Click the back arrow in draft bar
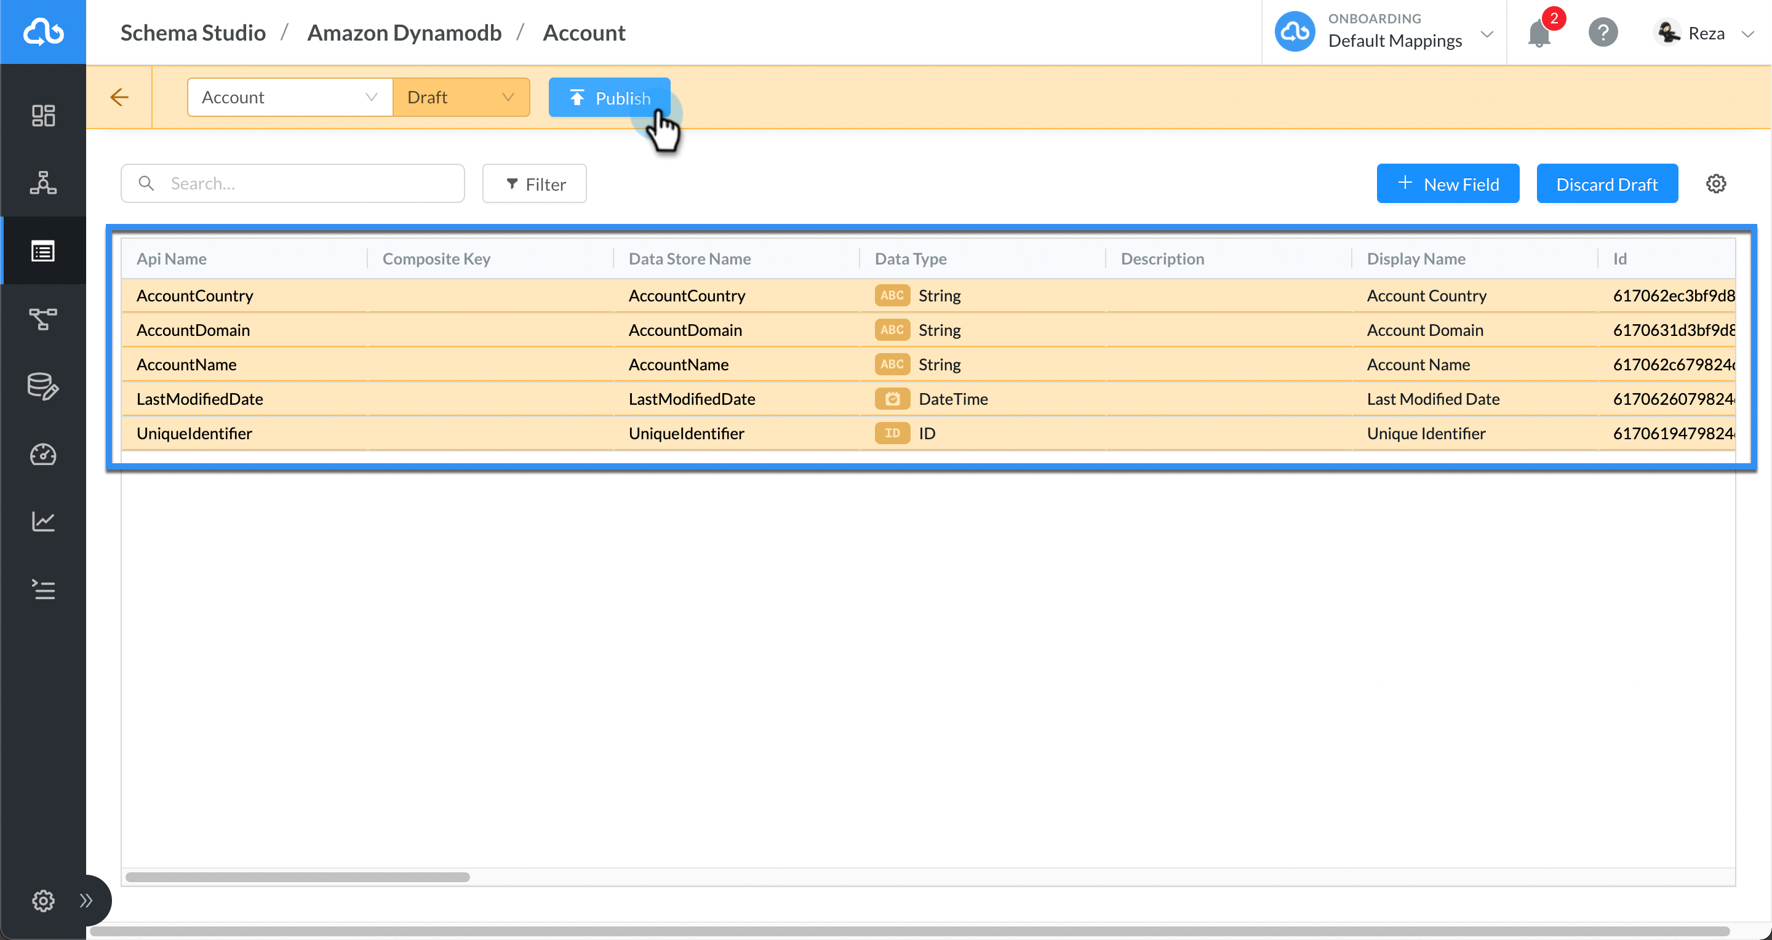This screenshot has width=1772, height=940. [x=119, y=97]
